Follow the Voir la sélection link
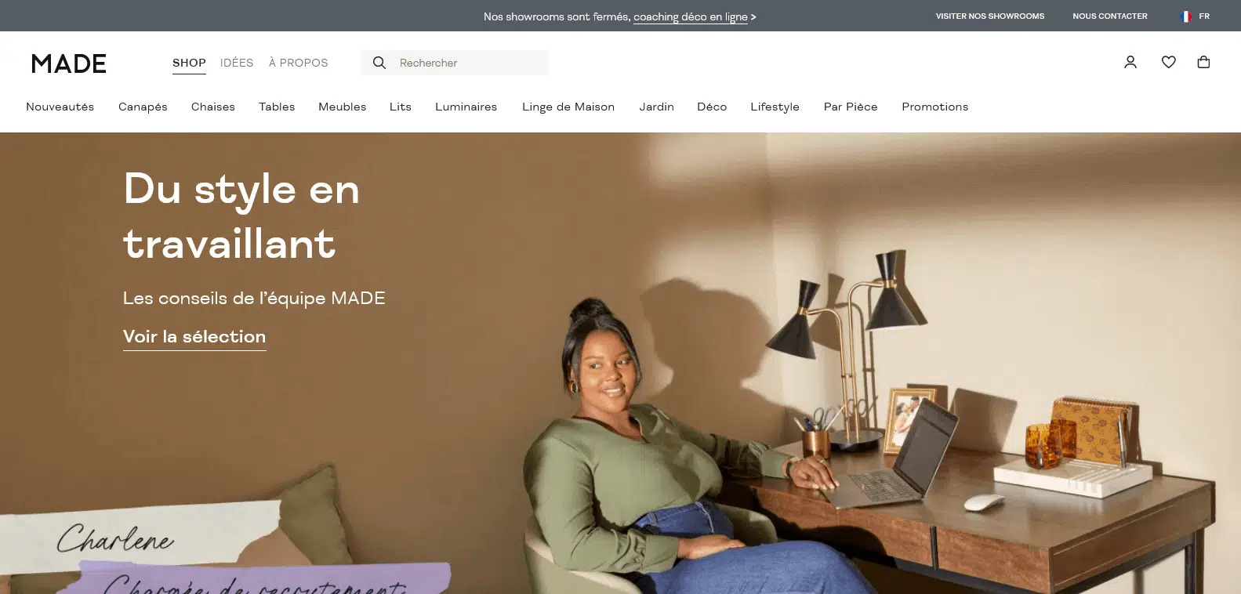This screenshot has height=594, width=1241. click(194, 337)
